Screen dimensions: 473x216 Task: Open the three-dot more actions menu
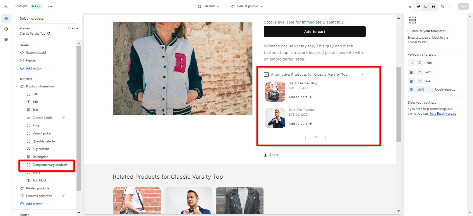(x=50, y=6)
